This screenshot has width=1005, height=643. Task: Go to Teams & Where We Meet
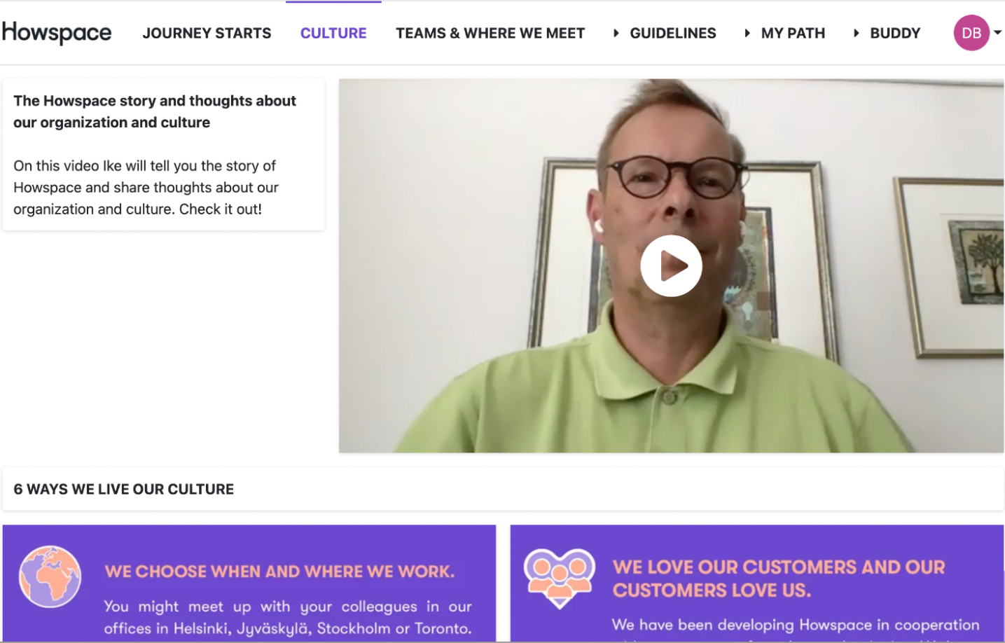(490, 33)
